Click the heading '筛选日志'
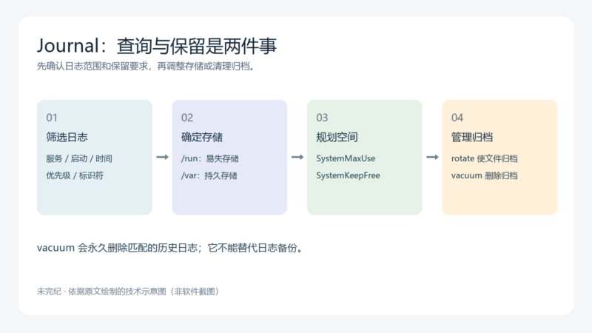The width and height of the screenshot is (592, 333). [67, 137]
